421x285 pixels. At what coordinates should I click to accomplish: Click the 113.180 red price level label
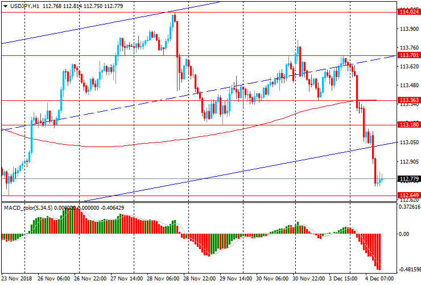409,125
